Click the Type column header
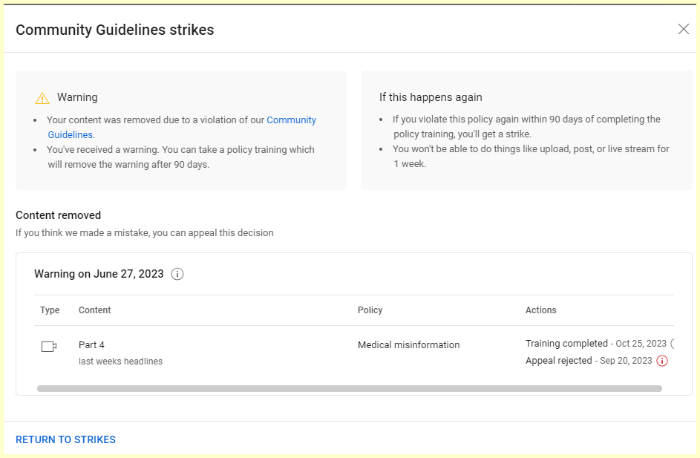 click(50, 310)
